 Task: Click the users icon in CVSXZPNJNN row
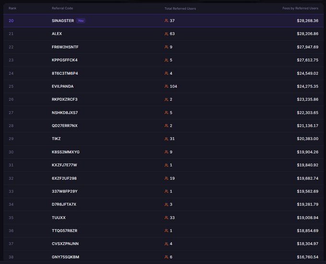tap(166, 244)
